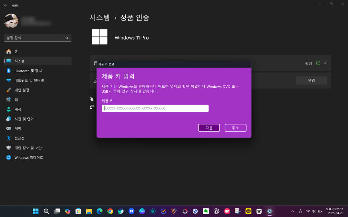Image resolution: width=348 pixels, height=217 pixels.
Task: Open File Explorer from the taskbar
Action: pyautogui.click(x=89, y=211)
